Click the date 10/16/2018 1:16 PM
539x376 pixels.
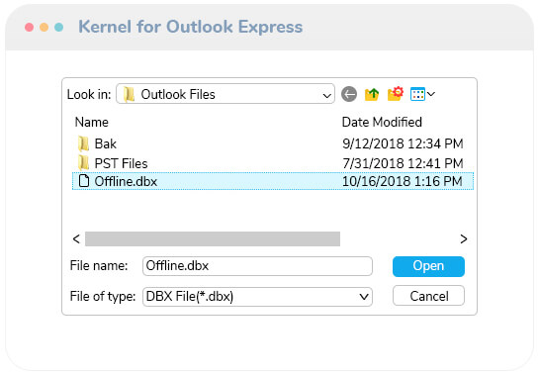403,182
